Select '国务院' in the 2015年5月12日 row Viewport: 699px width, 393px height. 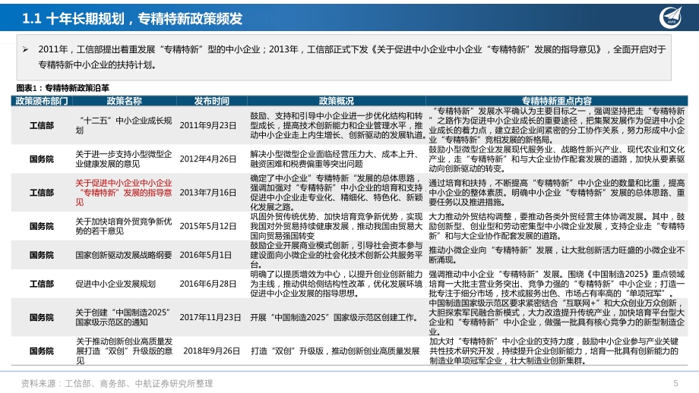(x=42, y=226)
